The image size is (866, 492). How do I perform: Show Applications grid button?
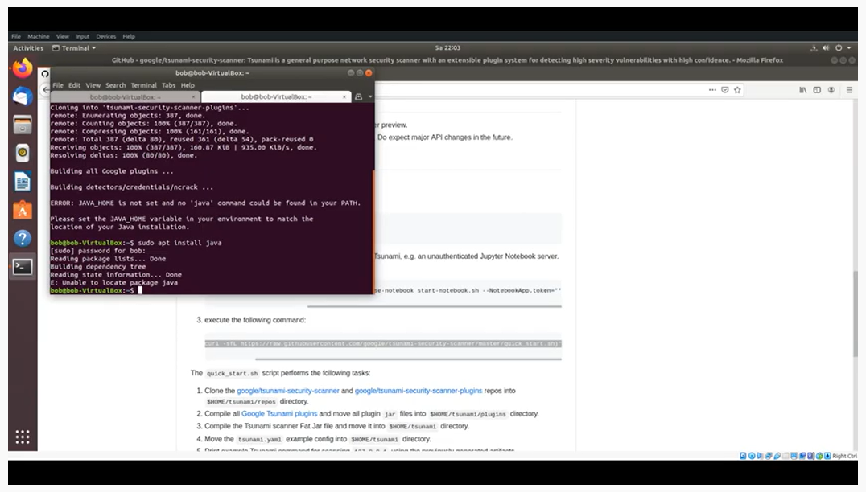coord(23,437)
